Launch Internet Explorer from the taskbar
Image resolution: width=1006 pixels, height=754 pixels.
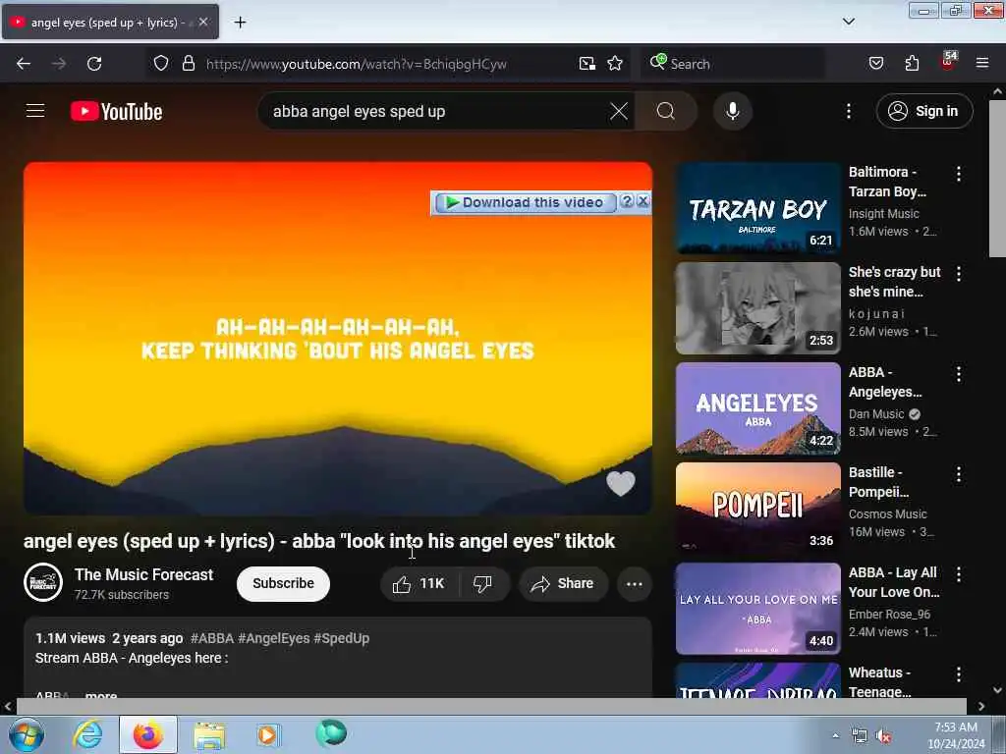(x=87, y=734)
